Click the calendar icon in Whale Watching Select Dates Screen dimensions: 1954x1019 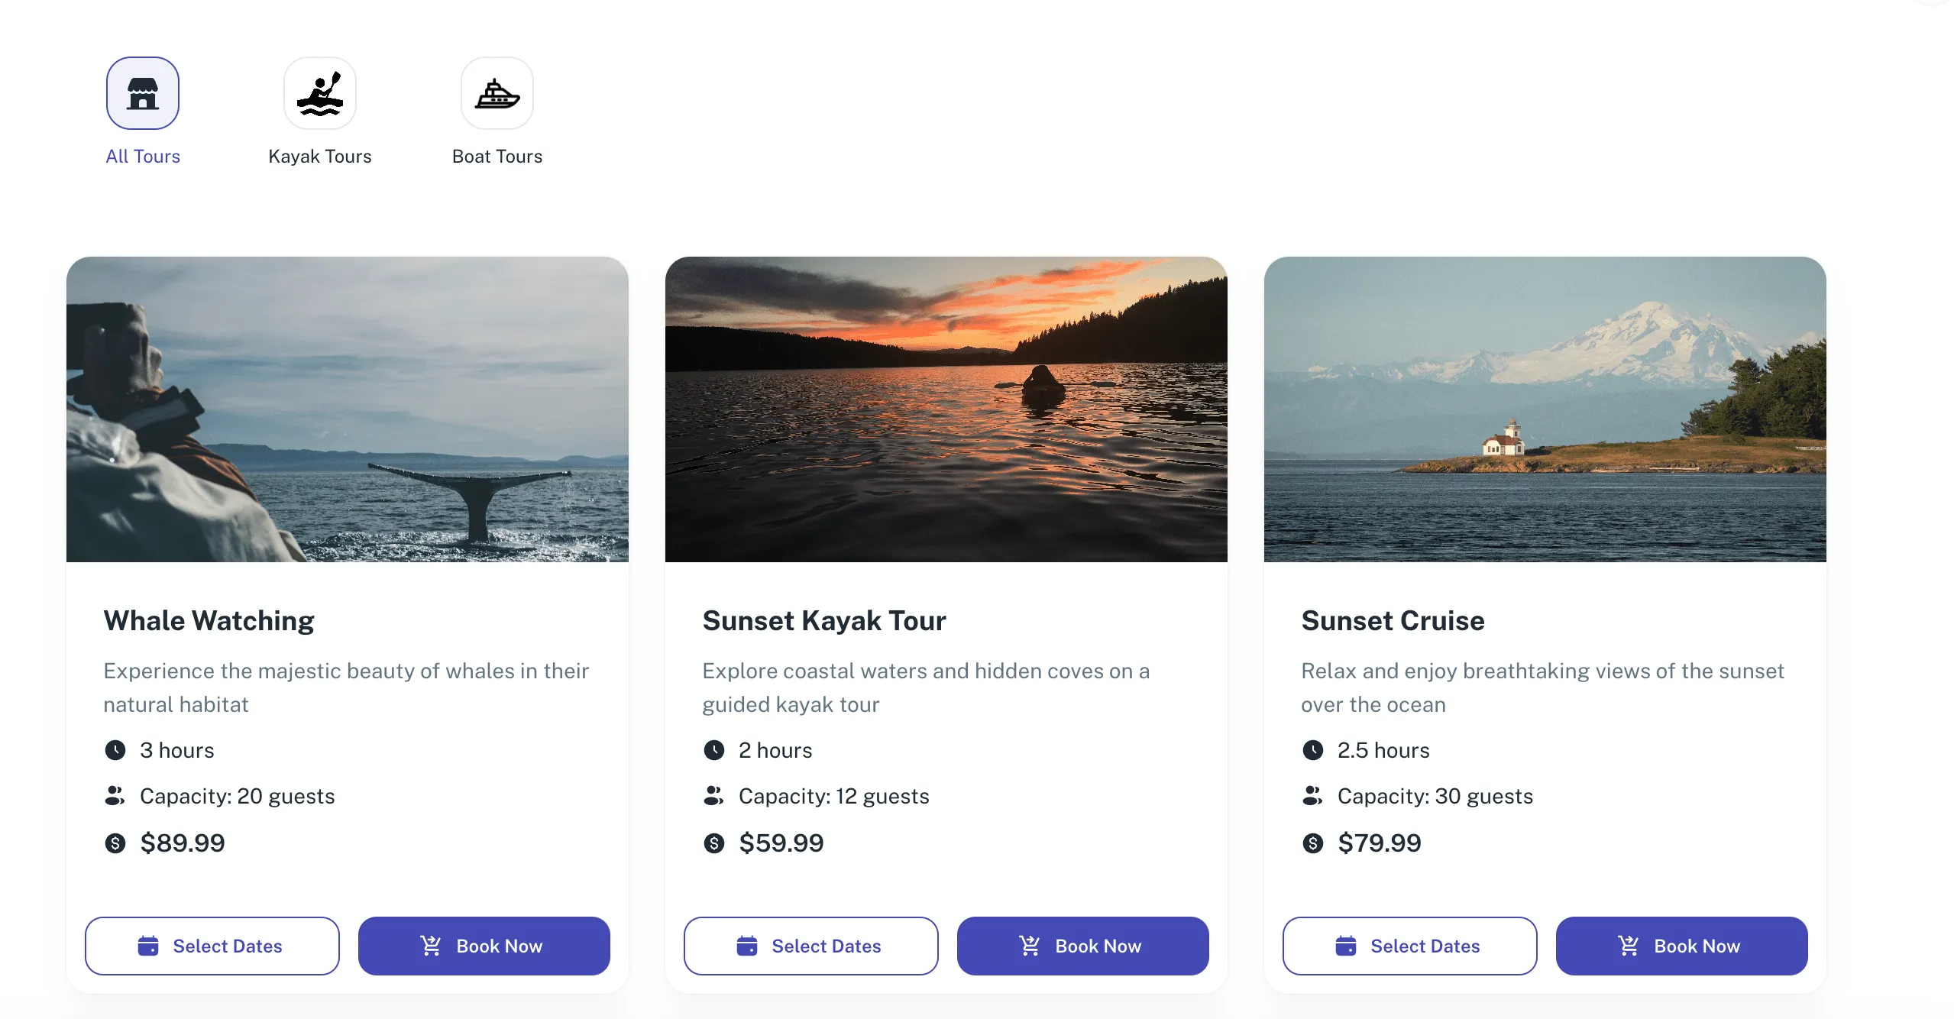pos(150,946)
